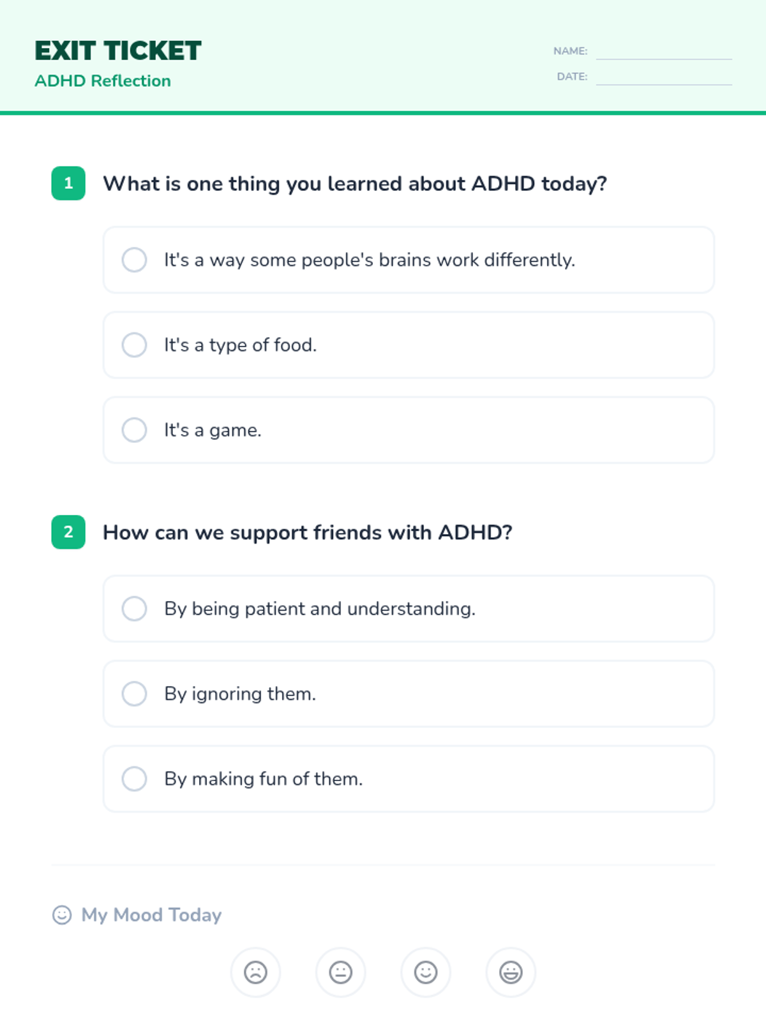Pick the smiling face mood icon
The height and width of the screenshot is (1021, 766).
point(426,973)
